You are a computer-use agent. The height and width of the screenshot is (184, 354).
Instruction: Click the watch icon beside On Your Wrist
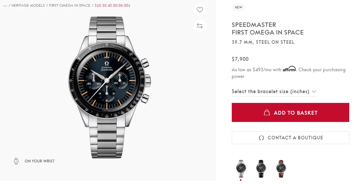click(16, 161)
